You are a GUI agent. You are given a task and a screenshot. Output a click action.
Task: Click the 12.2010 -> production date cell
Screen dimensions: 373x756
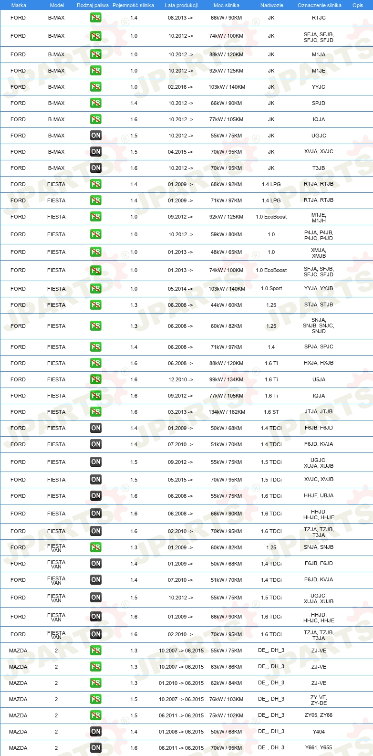point(181,379)
